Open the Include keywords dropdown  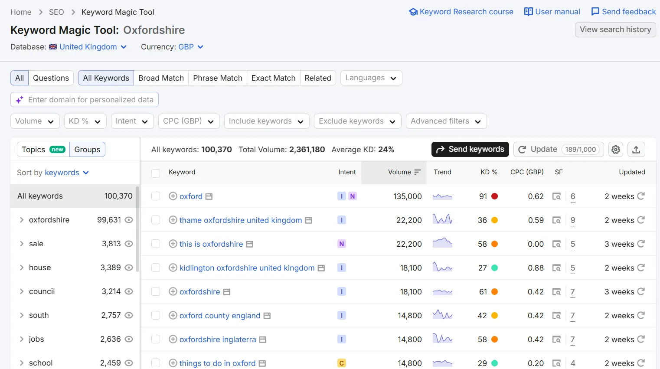pos(267,121)
